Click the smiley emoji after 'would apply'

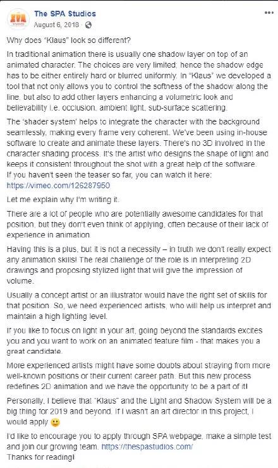pos(56,423)
